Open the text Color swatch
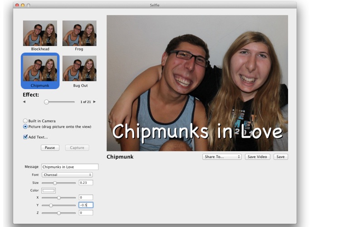Viewport: 363px width, 227px height. tap(49, 190)
